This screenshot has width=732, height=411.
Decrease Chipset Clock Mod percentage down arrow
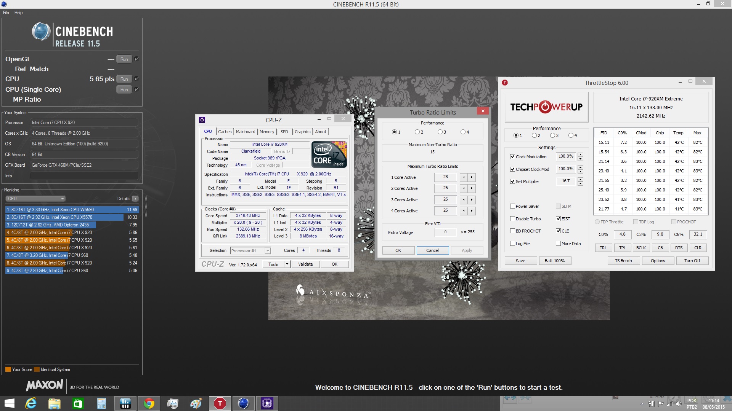(x=580, y=171)
